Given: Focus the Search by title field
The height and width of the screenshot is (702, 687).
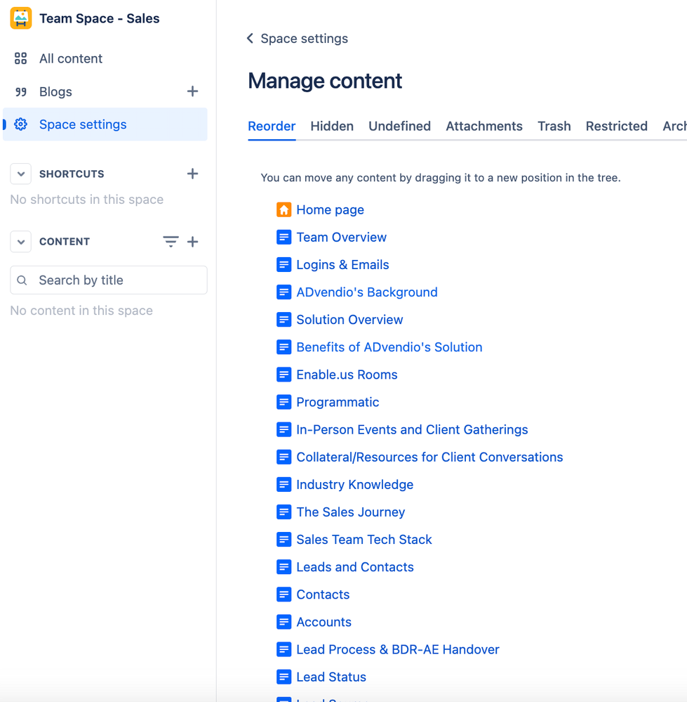Looking at the screenshot, I should 109,280.
